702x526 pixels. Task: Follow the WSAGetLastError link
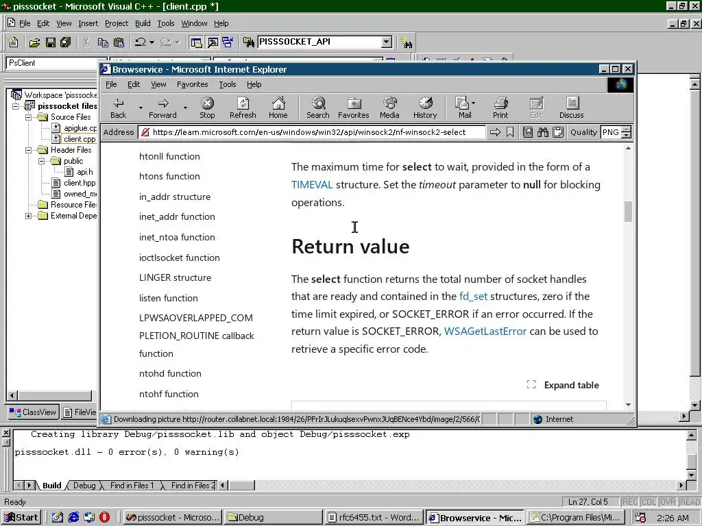485,331
